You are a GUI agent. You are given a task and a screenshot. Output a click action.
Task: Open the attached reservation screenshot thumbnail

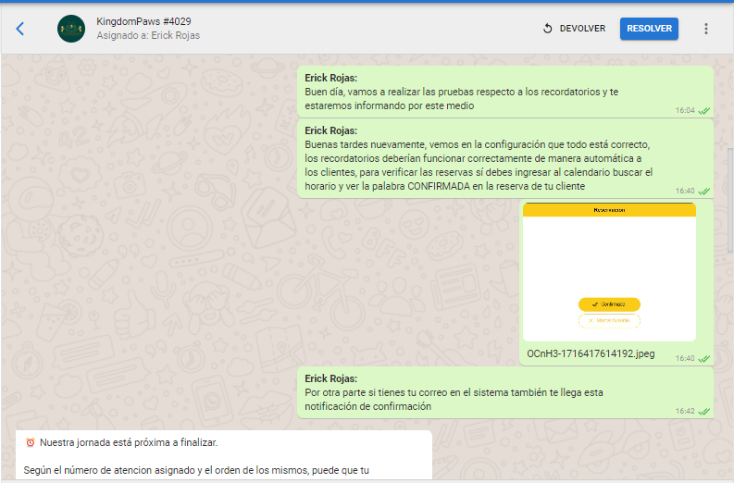608,272
